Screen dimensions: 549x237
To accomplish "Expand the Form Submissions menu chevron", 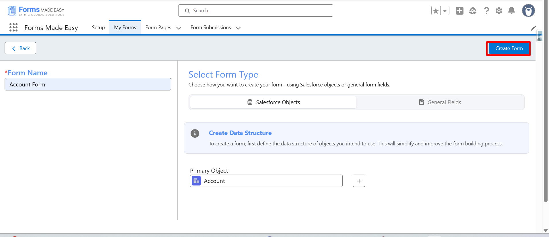I will click(x=238, y=28).
